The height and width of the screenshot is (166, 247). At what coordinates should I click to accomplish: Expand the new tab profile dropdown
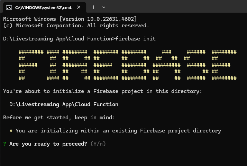[104, 7]
